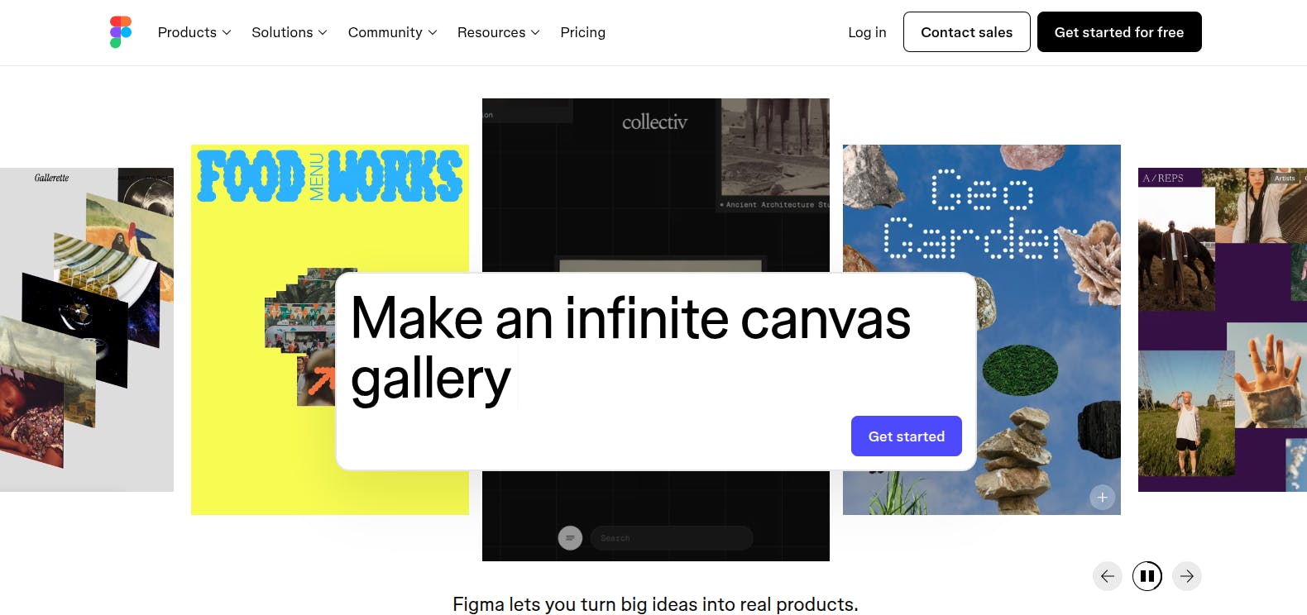Expand the Products dropdown menu
This screenshot has height=615, width=1307.
click(194, 32)
